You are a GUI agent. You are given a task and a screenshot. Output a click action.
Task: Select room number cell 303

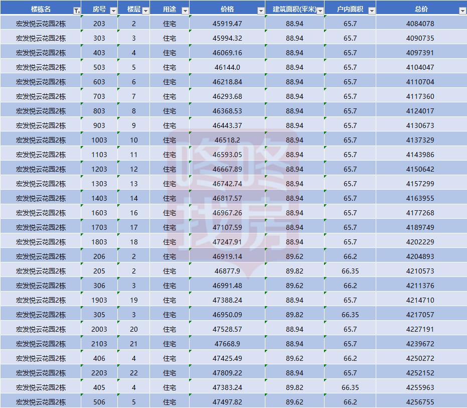[99, 38]
